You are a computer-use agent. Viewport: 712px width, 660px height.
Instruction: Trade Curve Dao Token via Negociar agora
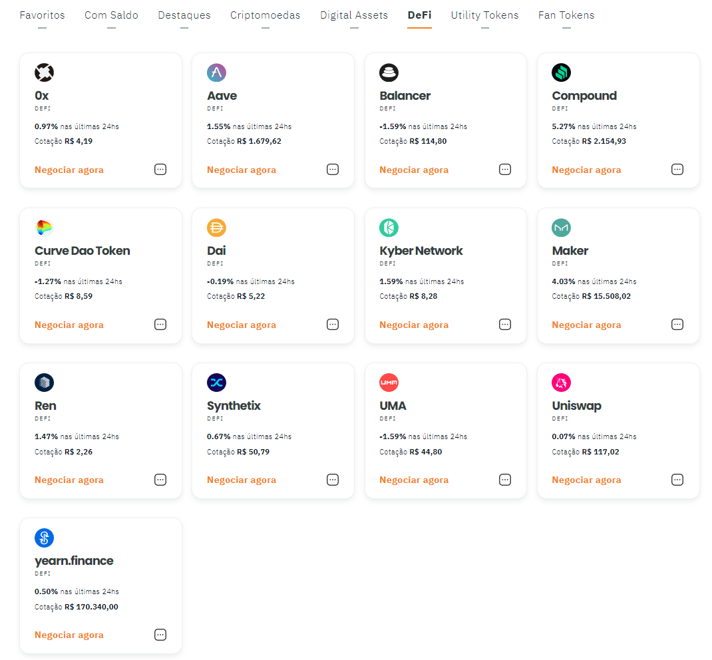pos(69,325)
